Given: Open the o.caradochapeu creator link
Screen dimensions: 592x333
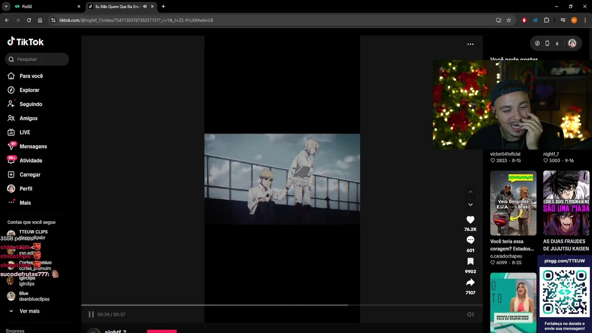Looking at the screenshot, I should pyautogui.click(x=506, y=256).
